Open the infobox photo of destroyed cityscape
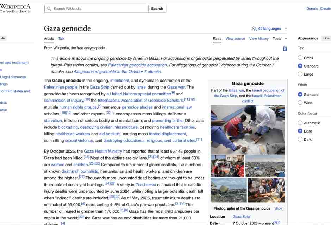This screenshot has height=225, width=331. [x=265, y=166]
